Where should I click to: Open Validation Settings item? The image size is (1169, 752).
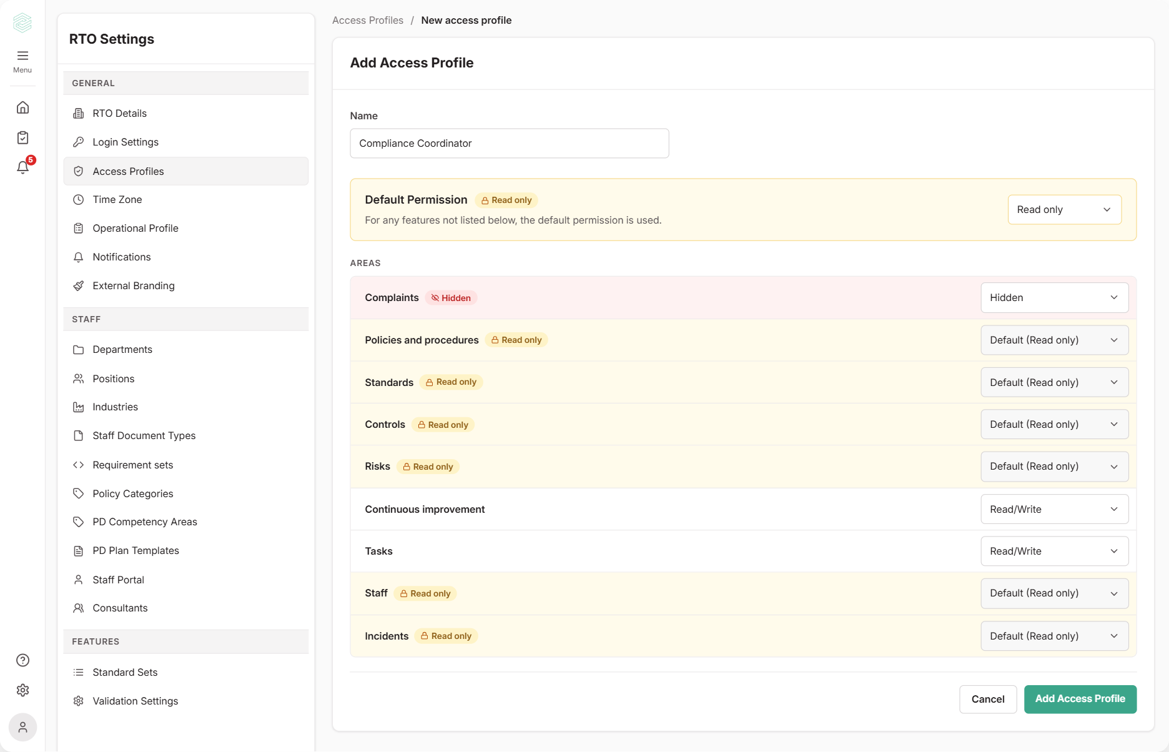pyautogui.click(x=186, y=701)
